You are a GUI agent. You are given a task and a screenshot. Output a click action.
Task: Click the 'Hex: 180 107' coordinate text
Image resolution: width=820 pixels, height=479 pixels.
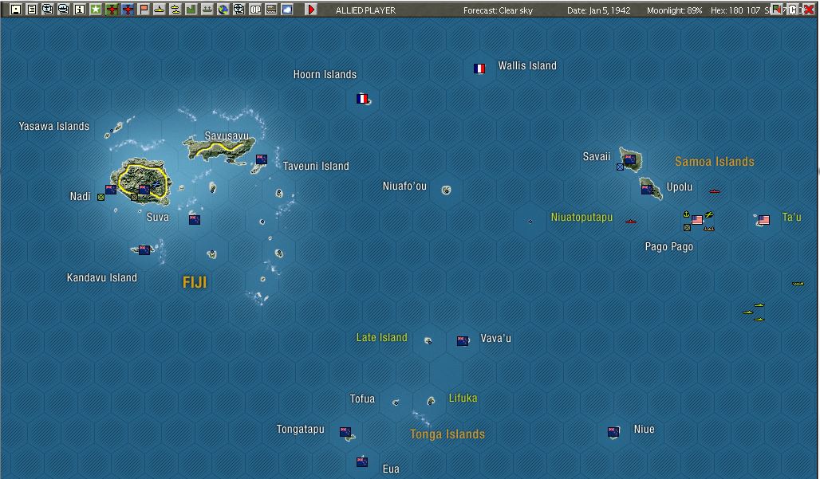735,10
